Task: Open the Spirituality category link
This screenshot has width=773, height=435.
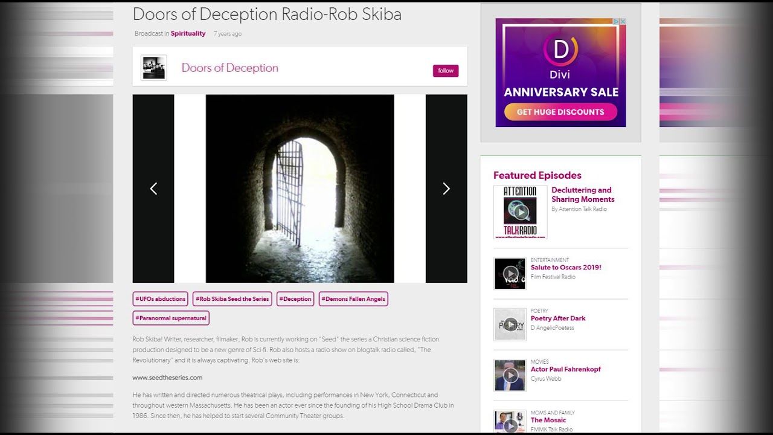Action: click(188, 34)
